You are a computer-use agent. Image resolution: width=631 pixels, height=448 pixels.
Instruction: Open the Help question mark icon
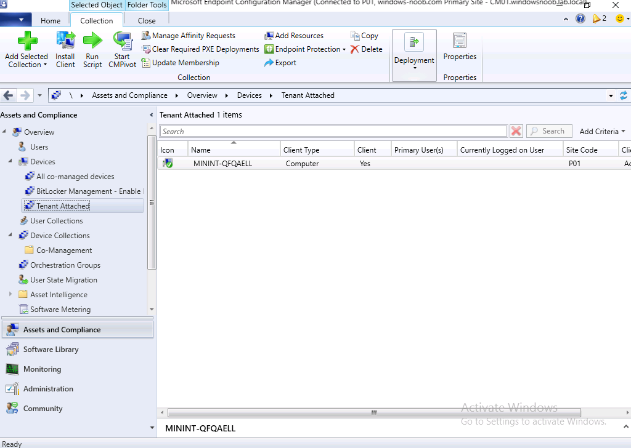[x=580, y=18]
